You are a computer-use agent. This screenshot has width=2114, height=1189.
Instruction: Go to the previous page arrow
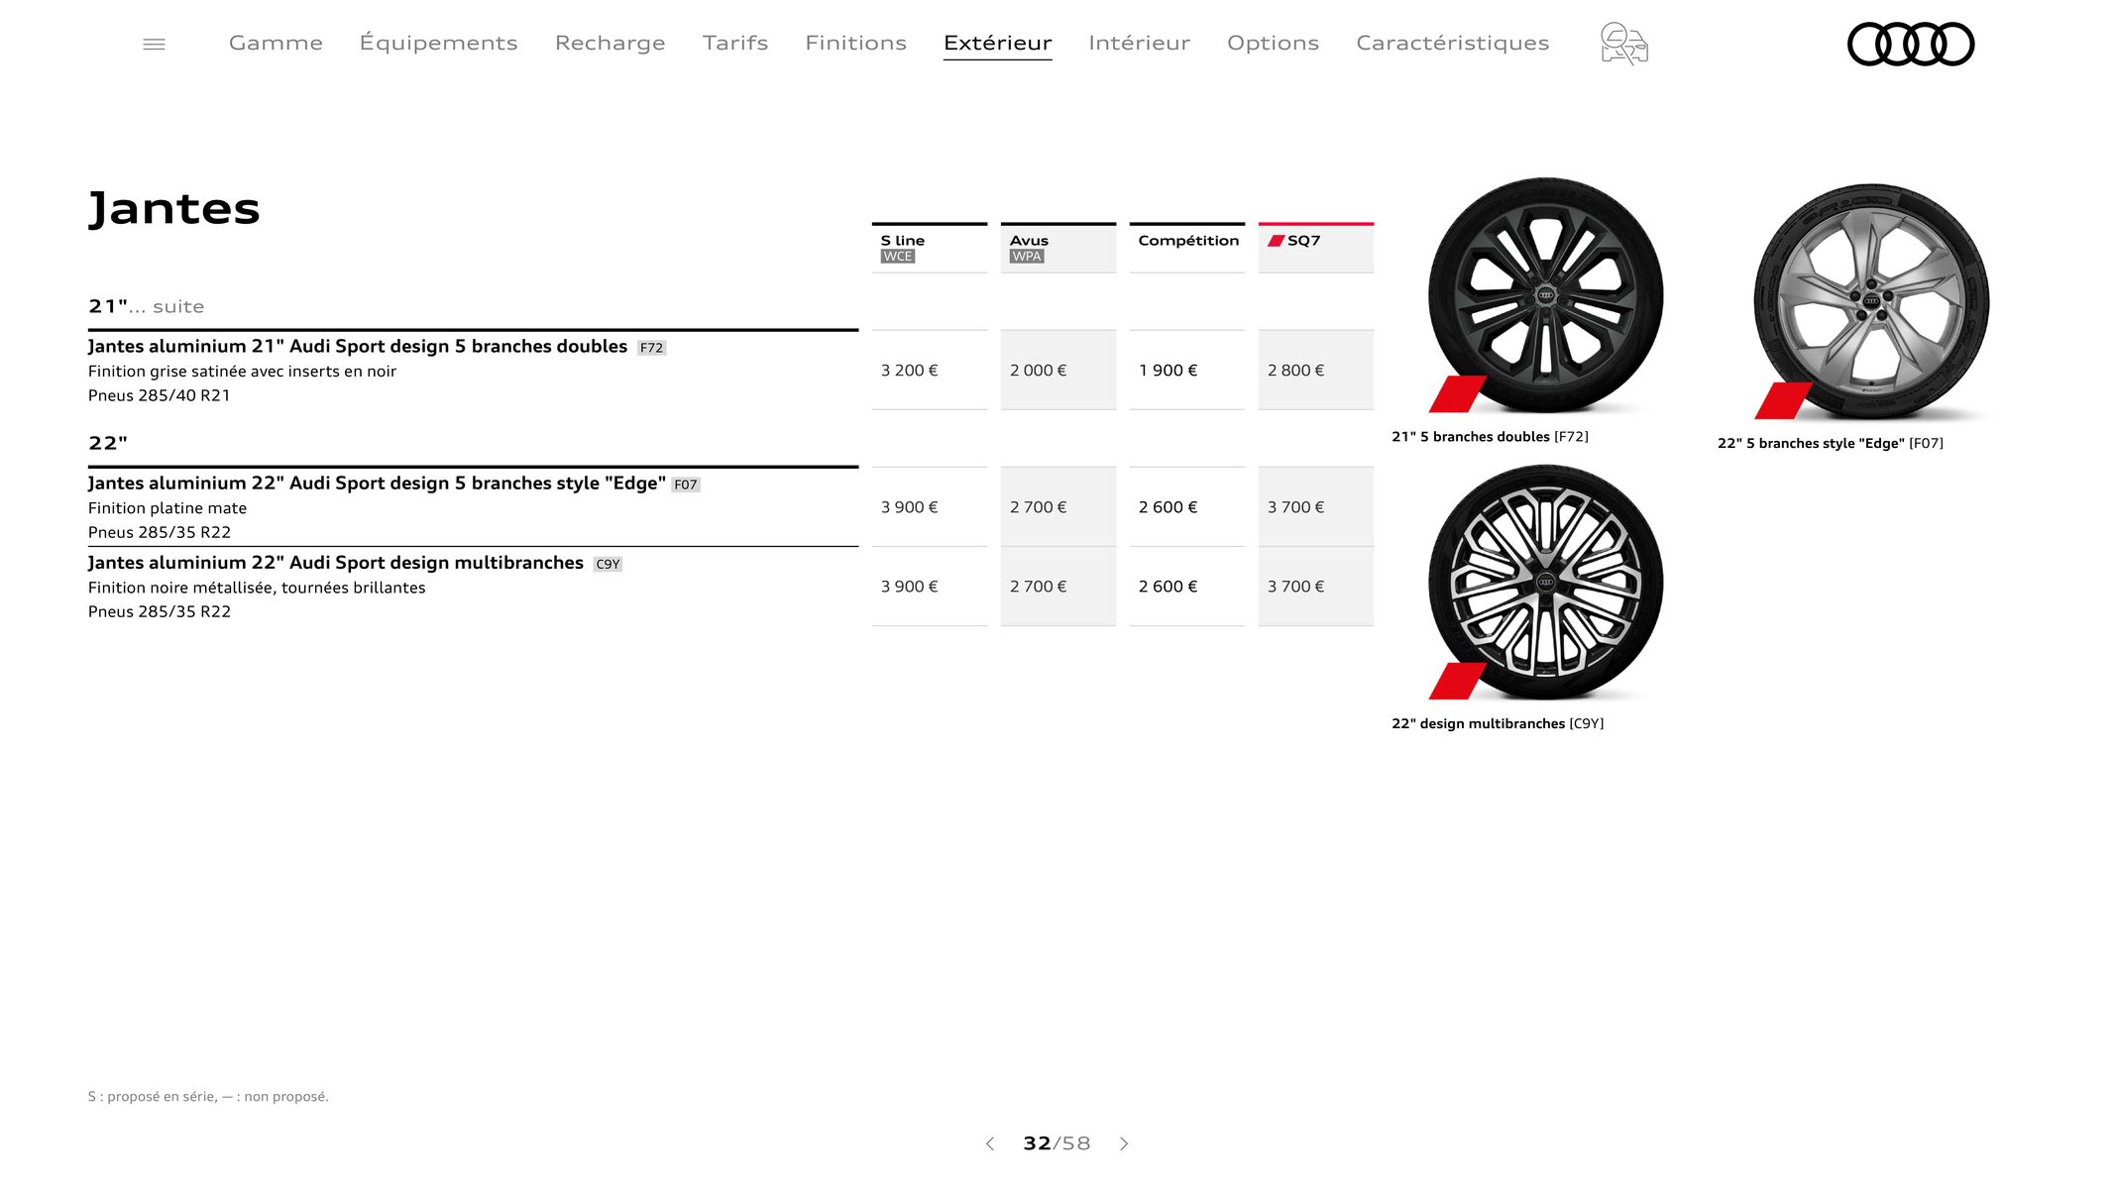pos(989,1143)
